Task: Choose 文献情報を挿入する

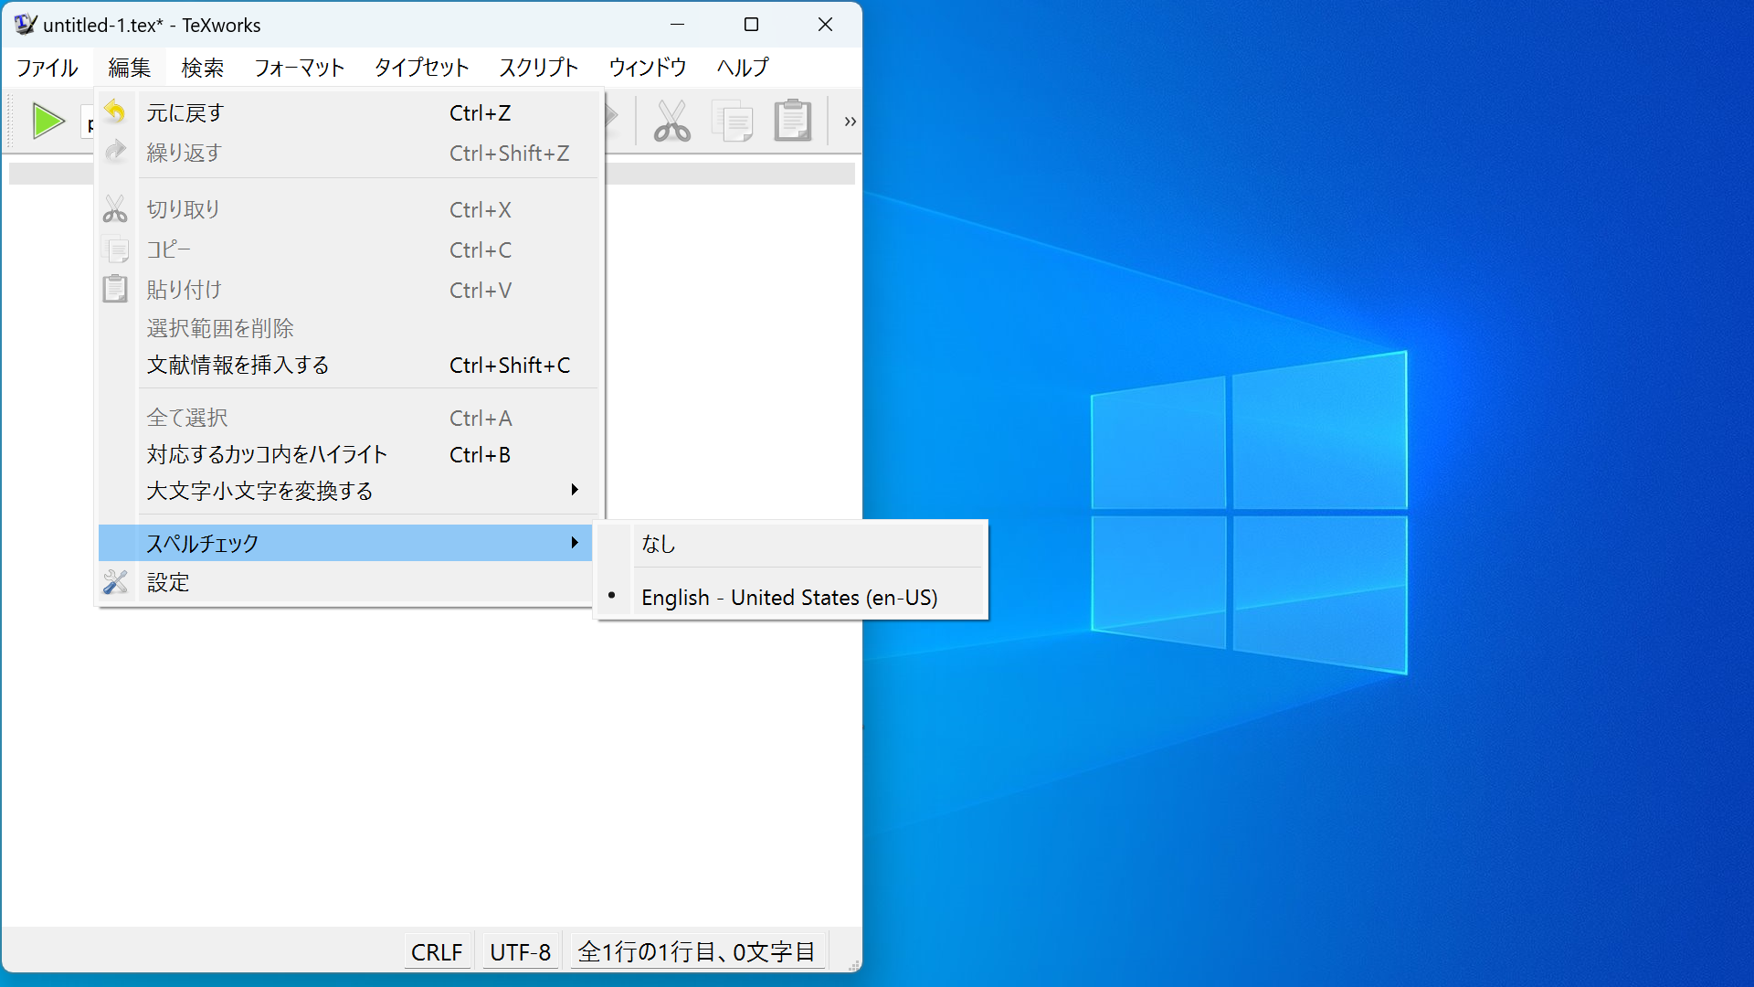Action: (347, 365)
